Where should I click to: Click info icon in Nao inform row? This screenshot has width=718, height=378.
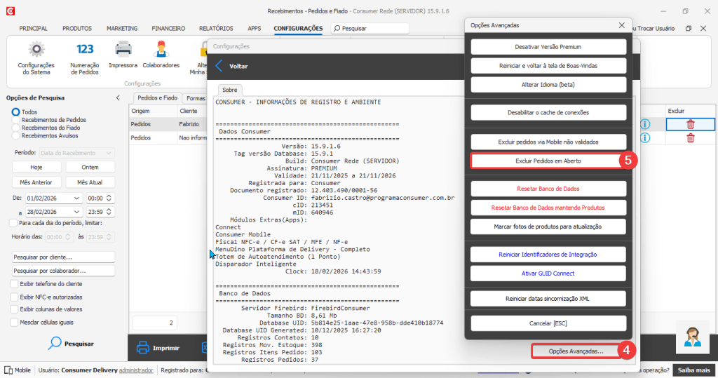tap(645, 138)
